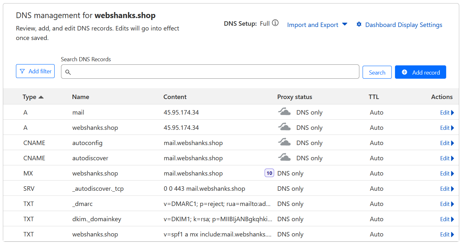The width and height of the screenshot is (463, 245).
Task: Click the MX type cell
Action: pos(28,173)
